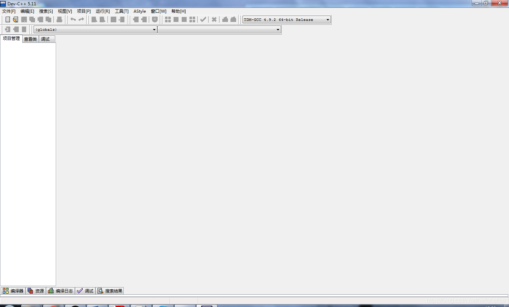Open the AStyle menu

pyautogui.click(x=140, y=11)
